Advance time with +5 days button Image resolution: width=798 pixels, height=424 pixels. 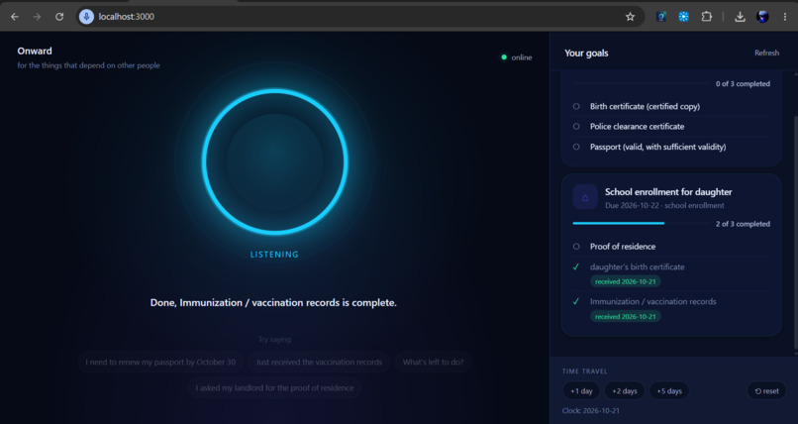pyautogui.click(x=669, y=391)
